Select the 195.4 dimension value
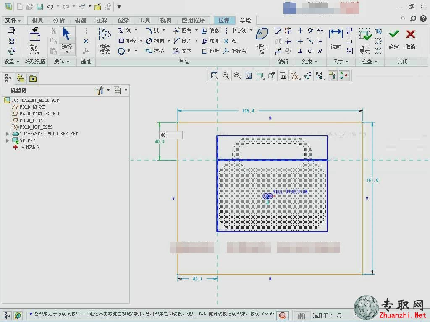The image size is (430, 322). click(248, 111)
